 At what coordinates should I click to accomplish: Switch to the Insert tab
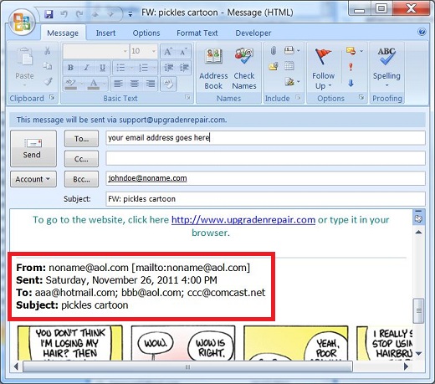pyautogui.click(x=105, y=33)
